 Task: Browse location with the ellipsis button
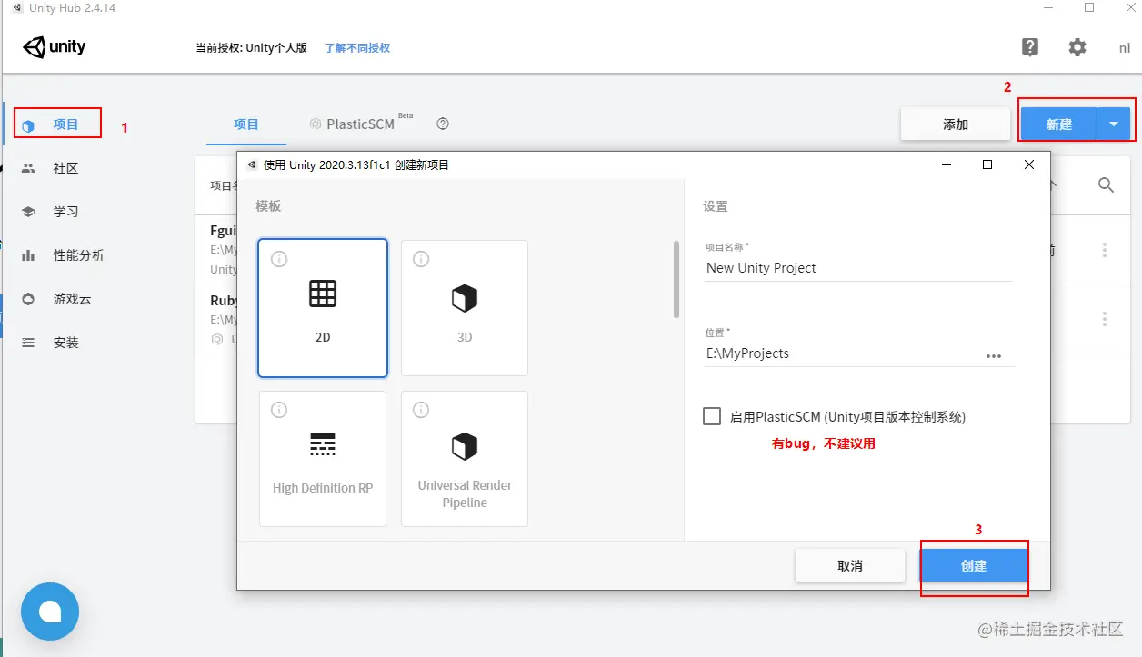tap(994, 356)
